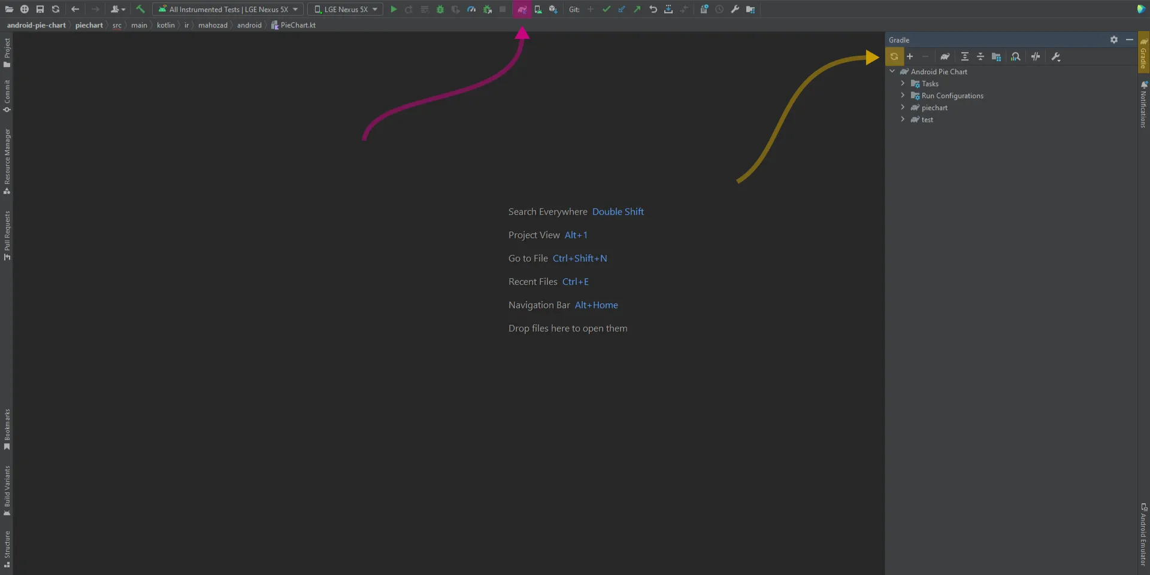Open the Bookmarks side tab
The image size is (1150, 575).
point(7,429)
